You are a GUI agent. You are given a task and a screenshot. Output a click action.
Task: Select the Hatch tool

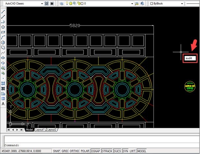(3, 83)
